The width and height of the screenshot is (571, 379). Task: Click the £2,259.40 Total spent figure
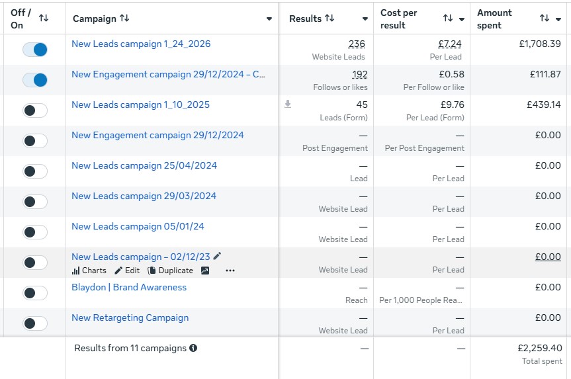click(x=540, y=348)
